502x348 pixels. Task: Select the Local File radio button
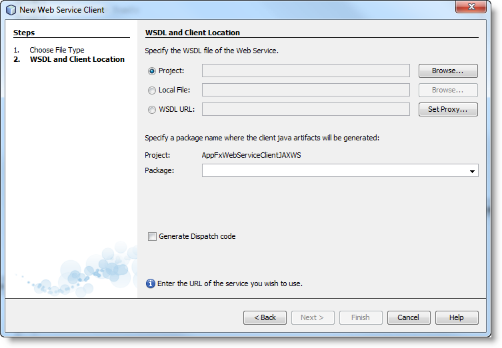[152, 90]
